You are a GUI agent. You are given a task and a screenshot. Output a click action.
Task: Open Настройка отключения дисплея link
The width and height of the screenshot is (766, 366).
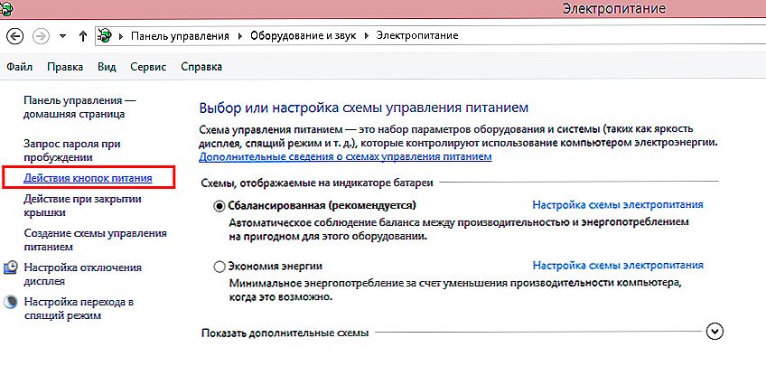[x=82, y=275]
